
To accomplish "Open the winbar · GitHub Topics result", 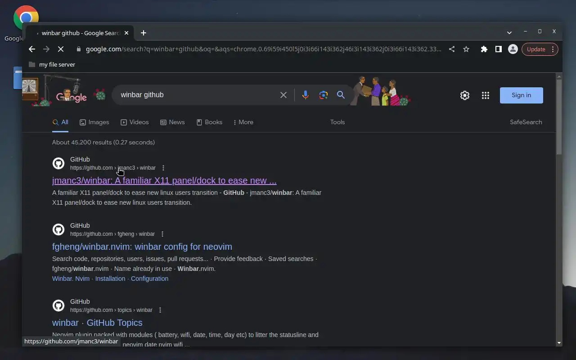I will pos(97,323).
